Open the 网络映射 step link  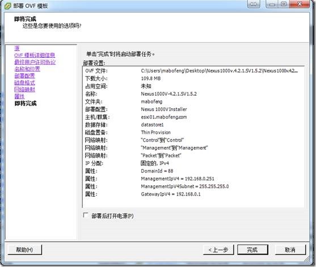click(x=24, y=90)
